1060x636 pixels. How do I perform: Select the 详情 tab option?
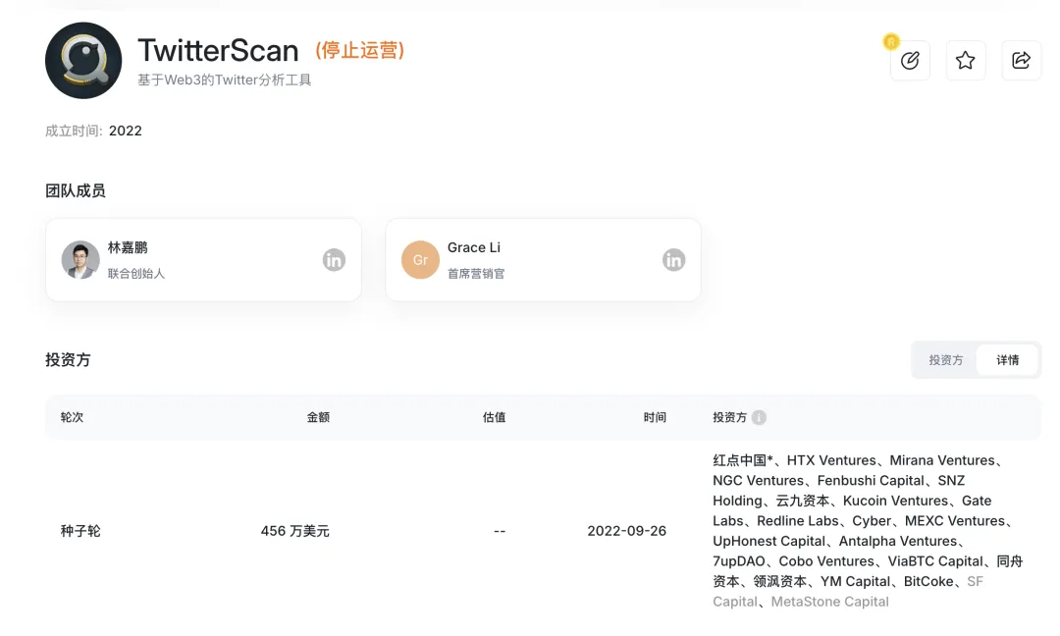tap(1008, 360)
